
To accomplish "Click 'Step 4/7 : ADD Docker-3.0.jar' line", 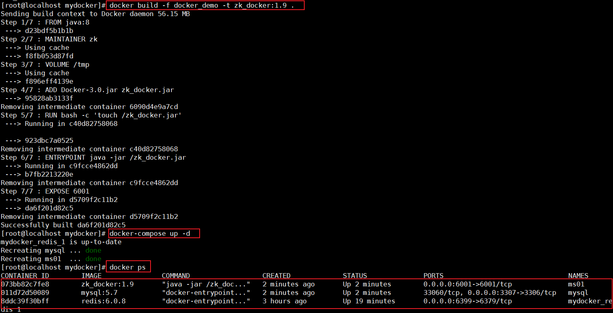I will [x=87, y=90].
